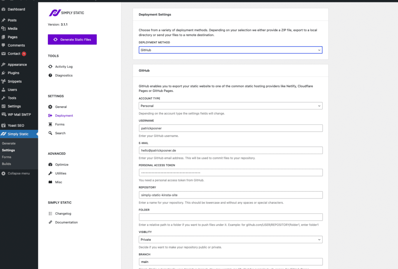Click the Posts pushpin icon
This screenshot has height=269, width=398.
[x=3, y=20]
